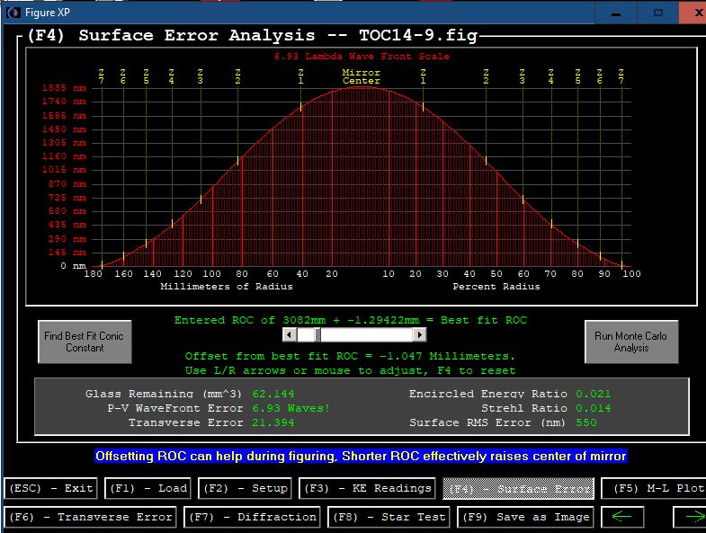The width and height of the screenshot is (706, 533).
Task: Click the 6.93 Lambda Wave Front Scale heading
Action: point(362,57)
